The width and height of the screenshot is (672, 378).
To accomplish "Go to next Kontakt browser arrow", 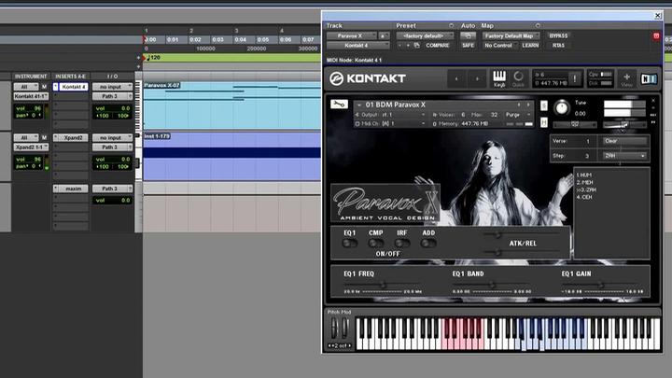I will click(x=477, y=78).
